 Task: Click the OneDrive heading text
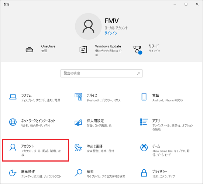click(48, 46)
